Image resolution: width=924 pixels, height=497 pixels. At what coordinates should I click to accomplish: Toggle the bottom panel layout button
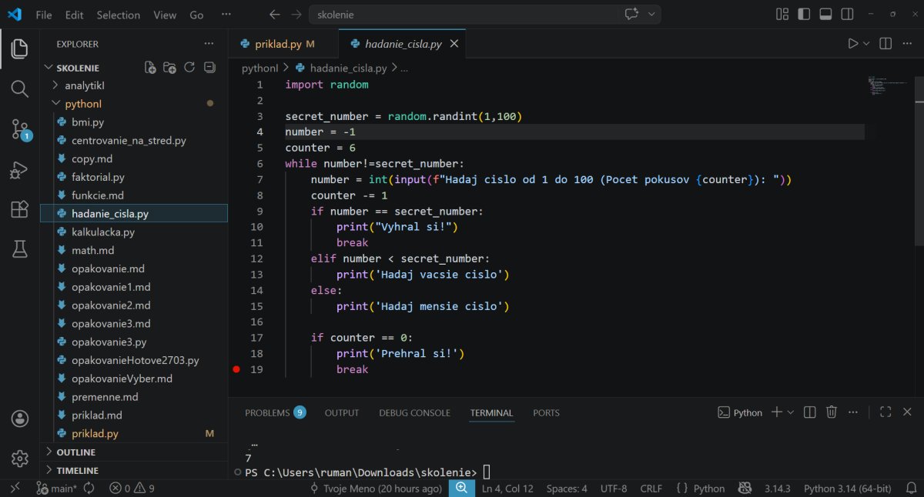click(825, 15)
